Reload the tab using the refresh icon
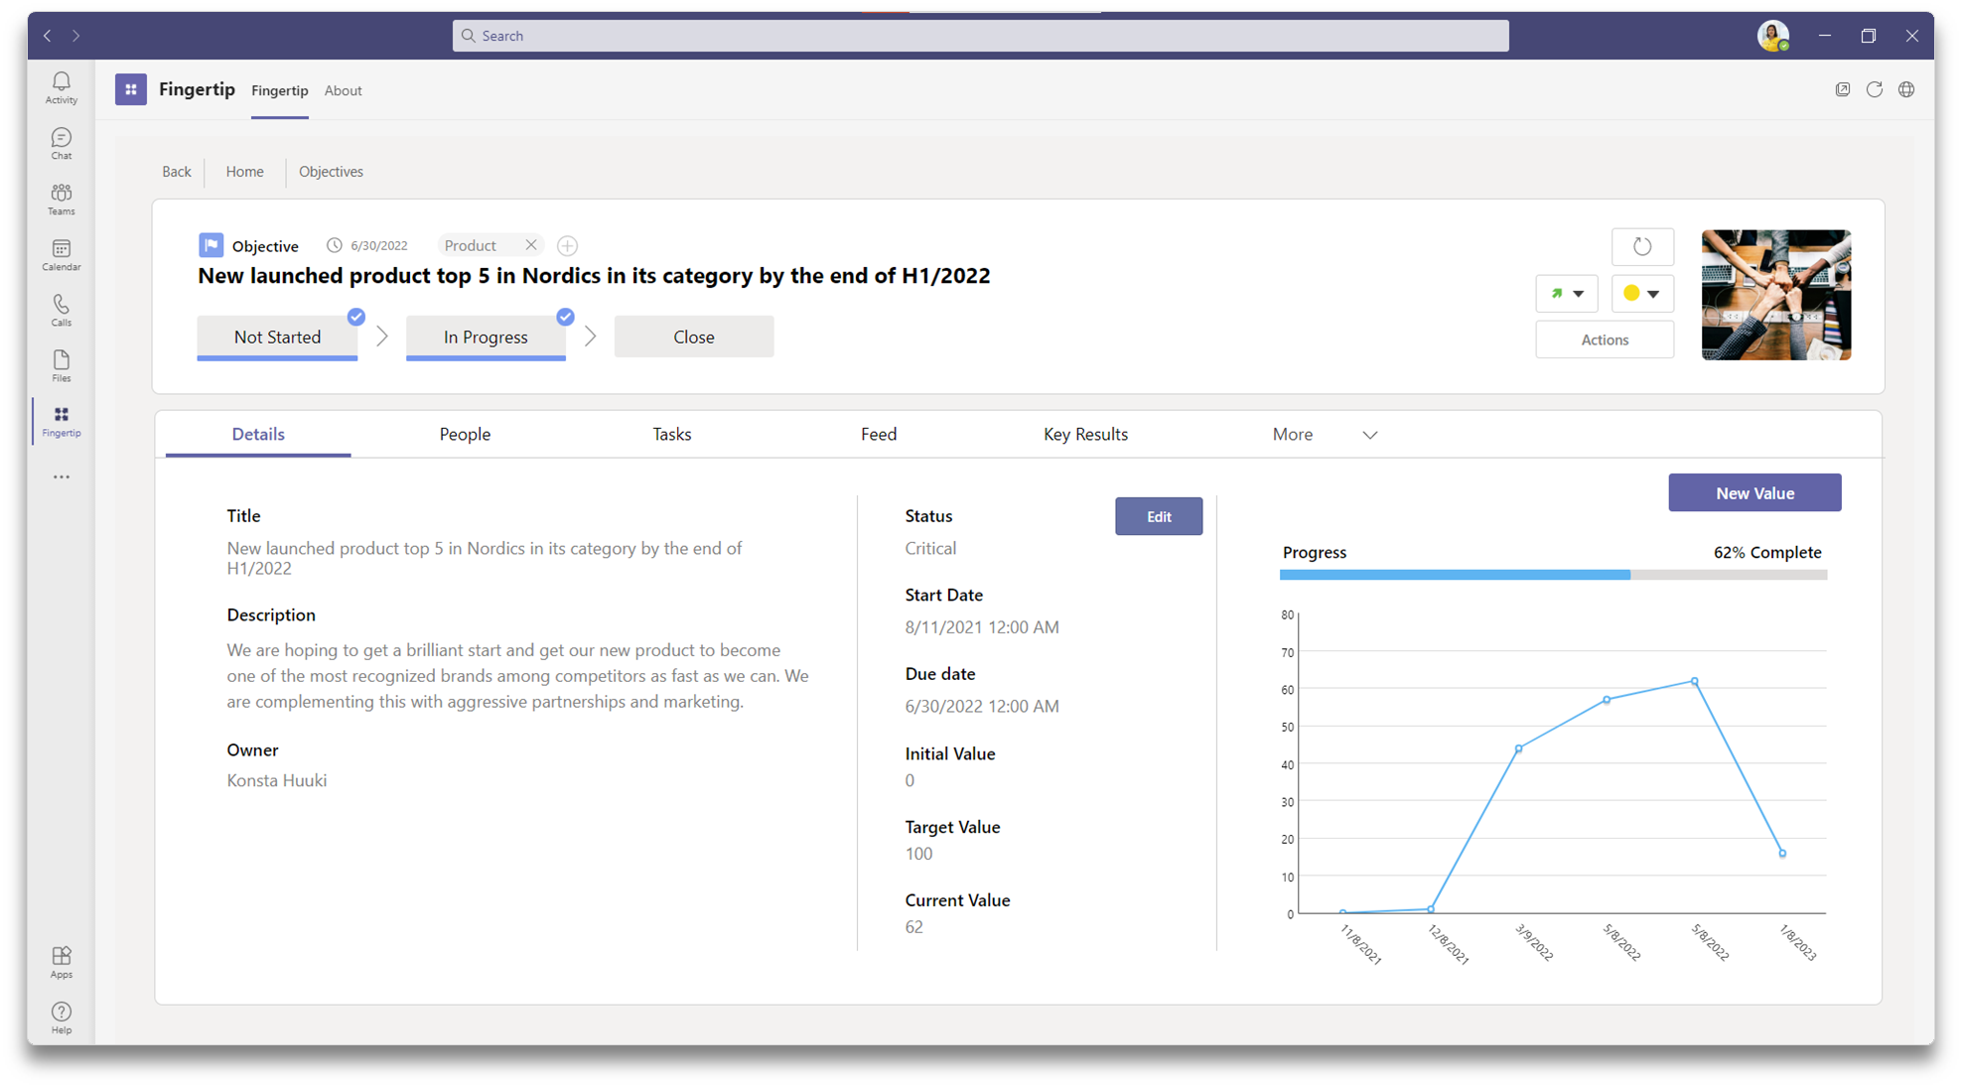The width and height of the screenshot is (1962, 1088). [x=1875, y=89]
